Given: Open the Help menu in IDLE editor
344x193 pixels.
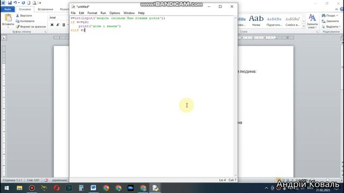Looking at the screenshot, I should 141,13.
